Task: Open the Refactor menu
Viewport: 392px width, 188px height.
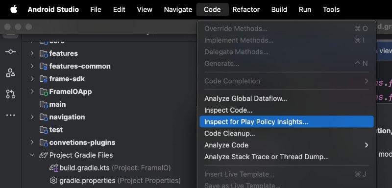Action: click(x=246, y=9)
